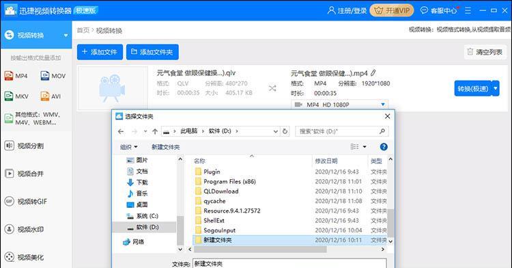Open 客服中心 customer service
This screenshot has height=268, width=512.
[x=438, y=10]
